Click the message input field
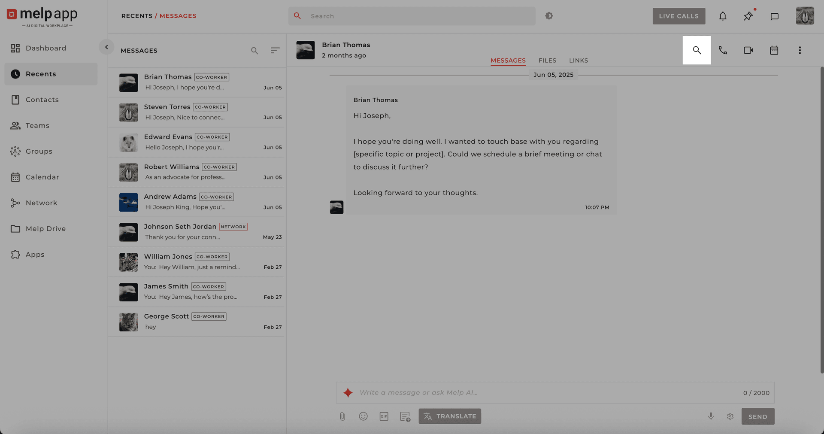 (x=545, y=393)
